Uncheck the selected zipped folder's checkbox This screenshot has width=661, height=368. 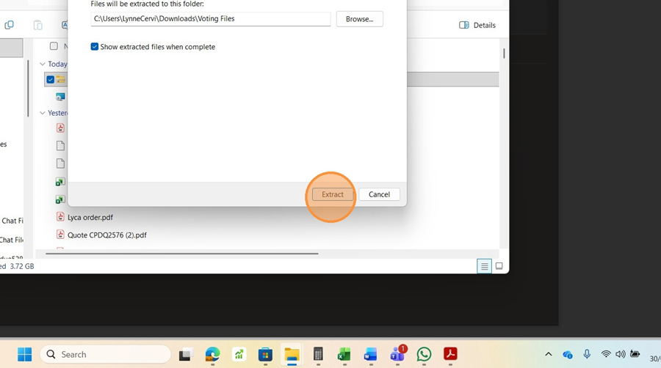pyautogui.click(x=50, y=79)
